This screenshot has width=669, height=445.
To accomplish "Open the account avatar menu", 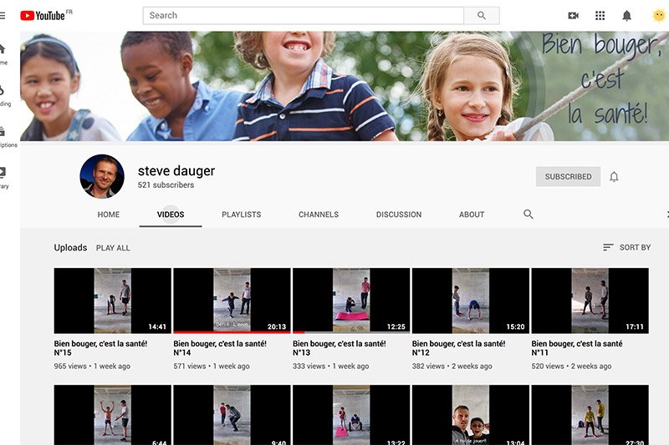I will [659, 16].
